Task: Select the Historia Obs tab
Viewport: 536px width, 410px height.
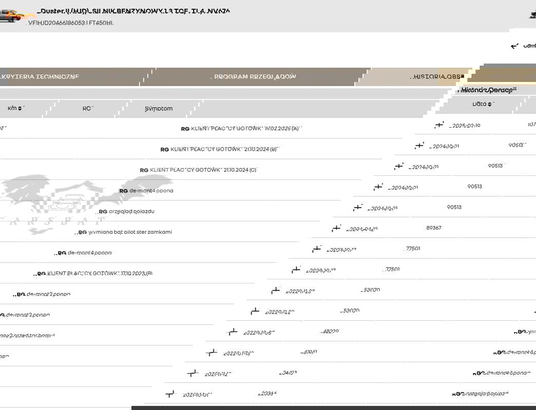Action: (x=436, y=77)
